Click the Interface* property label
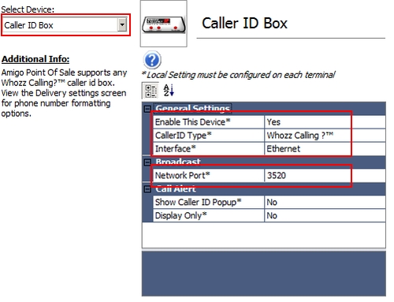Screen dimensions: 394x302 (175, 149)
